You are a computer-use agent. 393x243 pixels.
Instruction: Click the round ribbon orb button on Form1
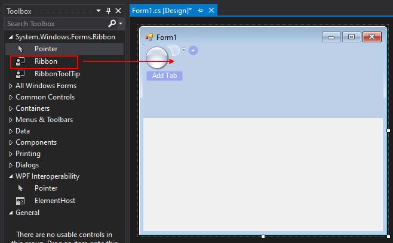tap(157, 58)
